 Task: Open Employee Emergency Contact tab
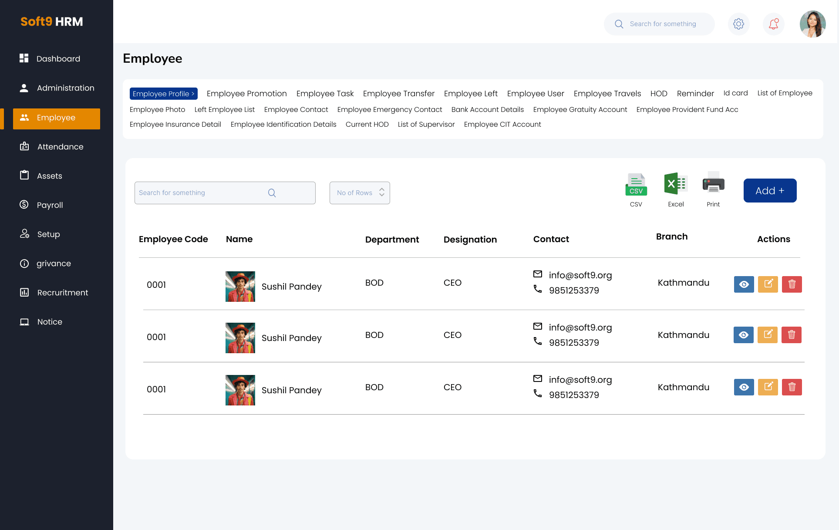coord(390,110)
